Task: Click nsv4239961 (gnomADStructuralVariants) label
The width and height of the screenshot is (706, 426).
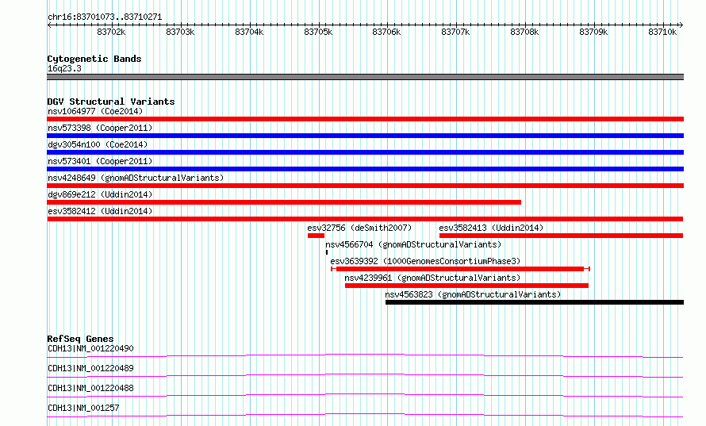Action: (x=432, y=278)
